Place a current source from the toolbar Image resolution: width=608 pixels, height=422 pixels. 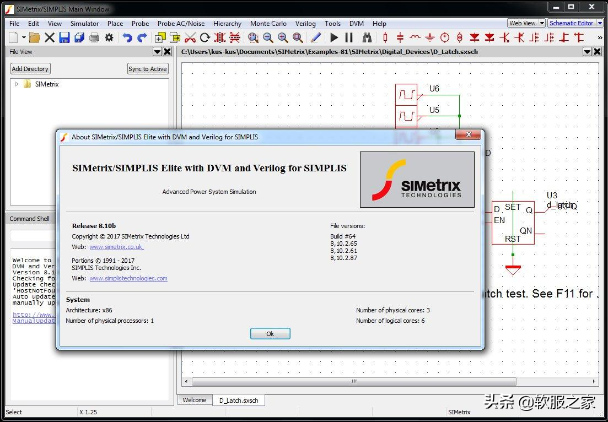(x=460, y=37)
